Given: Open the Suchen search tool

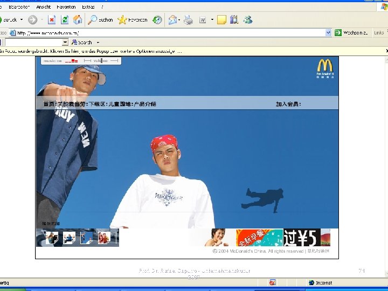Looking at the screenshot, I should [x=100, y=20].
